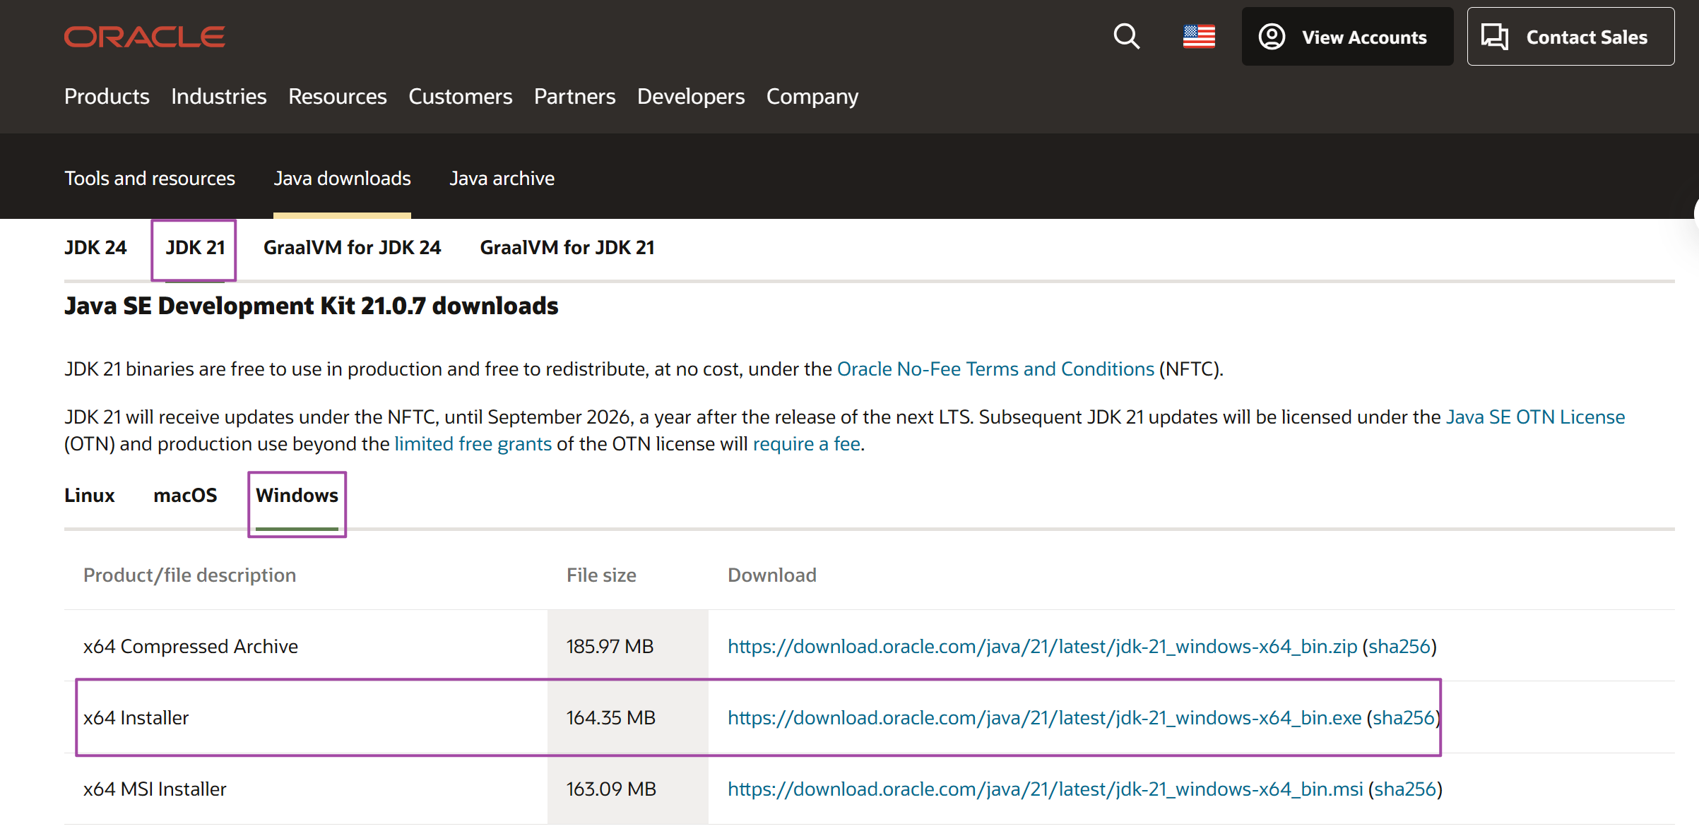Open View Accounts
The width and height of the screenshot is (1699, 831).
click(x=1346, y=36)
